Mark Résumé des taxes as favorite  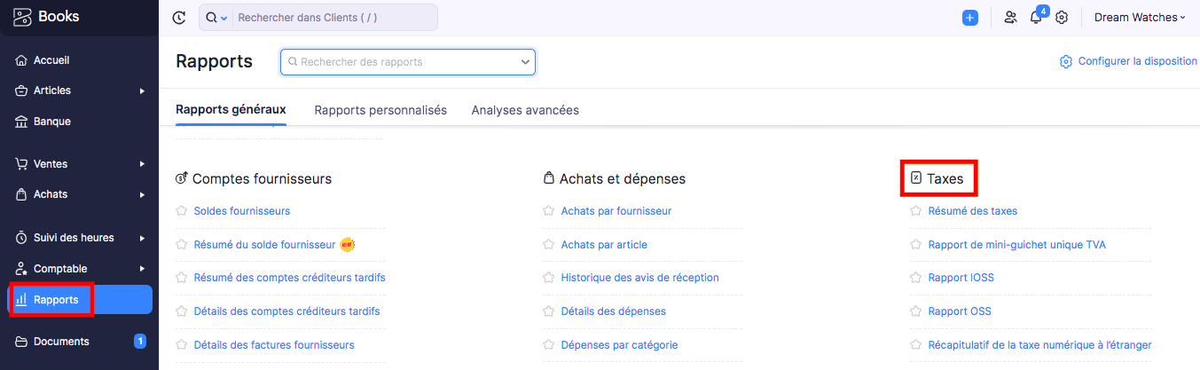(x=916, y=211)
